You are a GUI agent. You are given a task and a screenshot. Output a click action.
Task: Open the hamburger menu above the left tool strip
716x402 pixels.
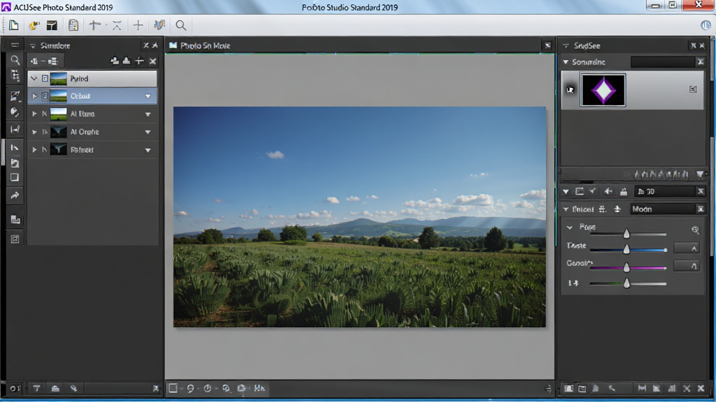15,45
